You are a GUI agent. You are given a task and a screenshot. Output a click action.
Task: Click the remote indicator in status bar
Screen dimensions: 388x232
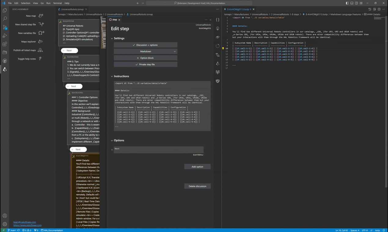coord(3,230)
